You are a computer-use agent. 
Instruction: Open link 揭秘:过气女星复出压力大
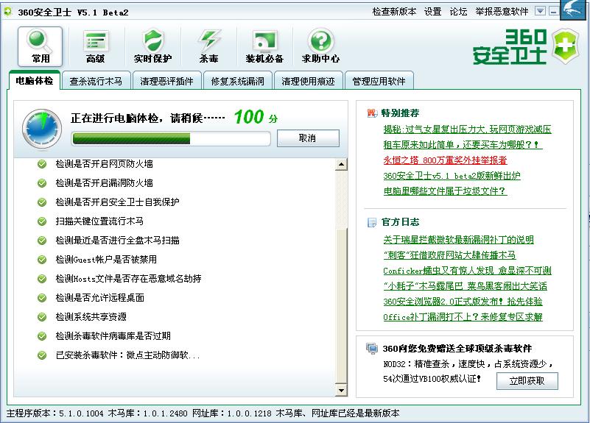coord(467,129)
